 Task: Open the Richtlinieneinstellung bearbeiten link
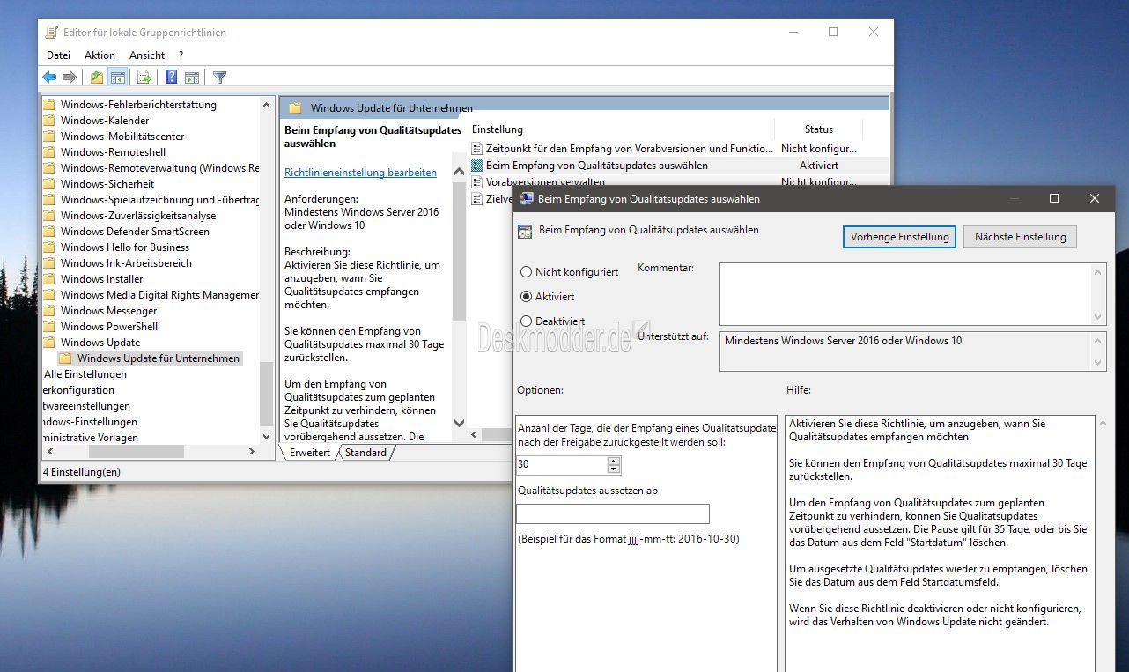click(360, 173)
